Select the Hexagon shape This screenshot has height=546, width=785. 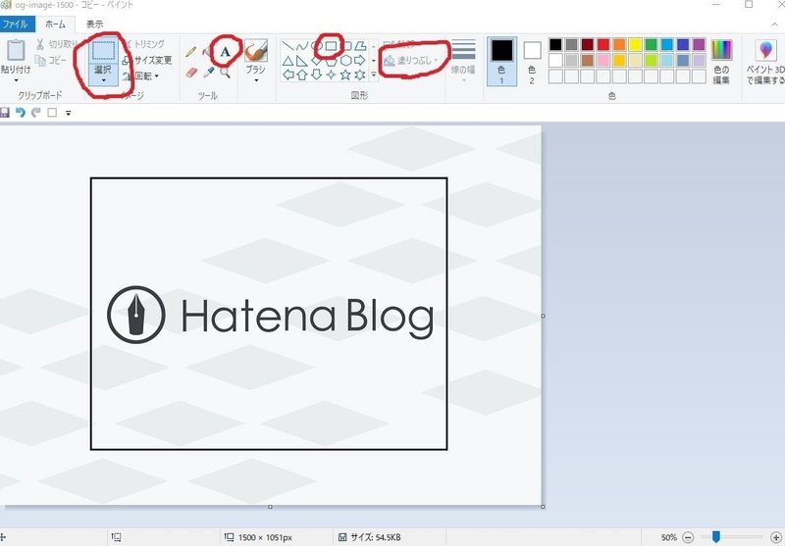345,61
